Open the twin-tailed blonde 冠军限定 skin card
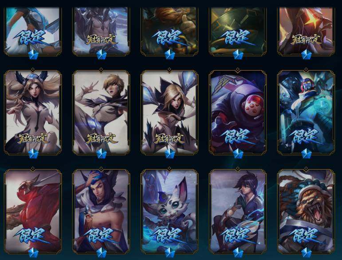Viewport: 342px width, 260px height. tap(33, 112)
